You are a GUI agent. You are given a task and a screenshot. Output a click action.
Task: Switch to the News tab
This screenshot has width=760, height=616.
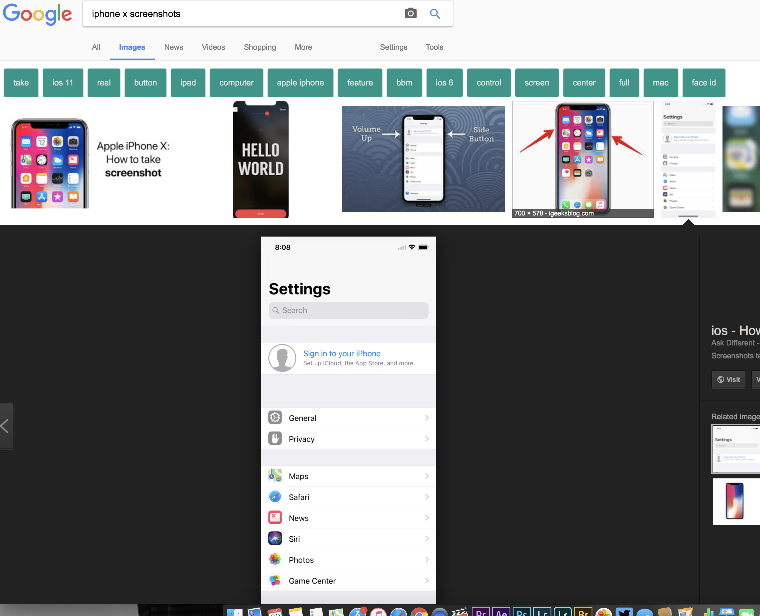point(173,47)
